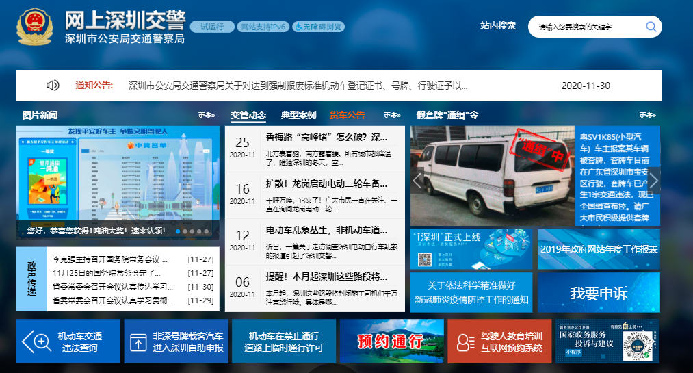Open 非深号牌载客汽车进入深圳自助申报 tile
693x373 pixels.
click(x=176, y=342)
